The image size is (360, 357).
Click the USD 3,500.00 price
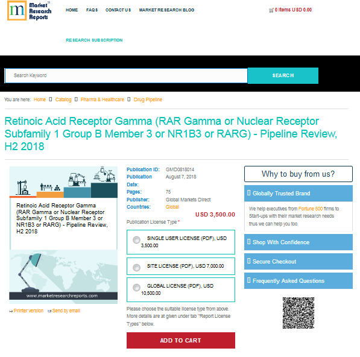point(215,215)
